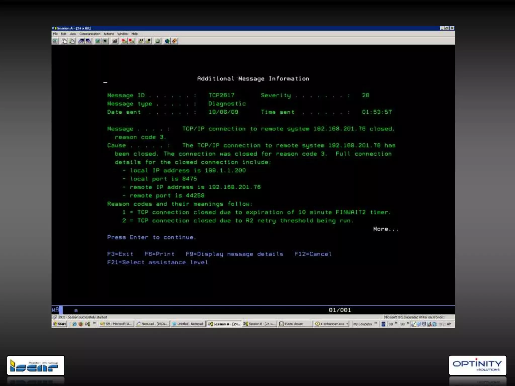Click the Print Screen toolbar icon
515x386 pixels.
pyautogui.click(x=55, y=41)
